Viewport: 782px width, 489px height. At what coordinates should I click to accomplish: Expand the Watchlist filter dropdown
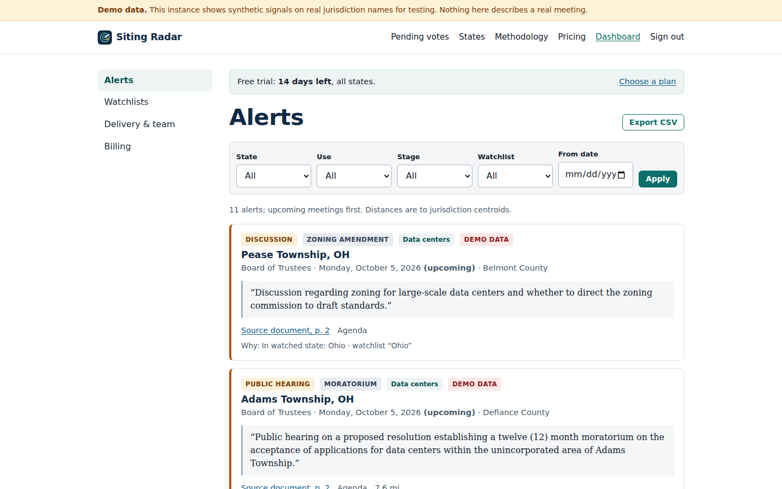515,176
